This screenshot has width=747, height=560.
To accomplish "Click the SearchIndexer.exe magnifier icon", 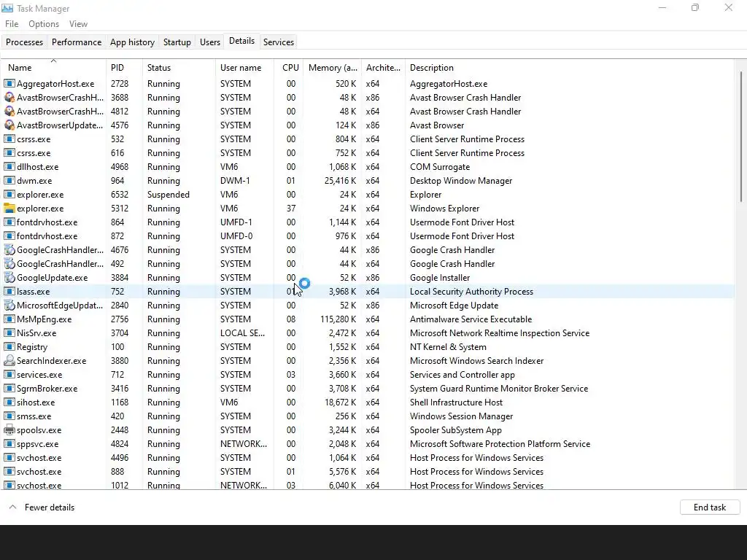I will click(x=9, y=360).
